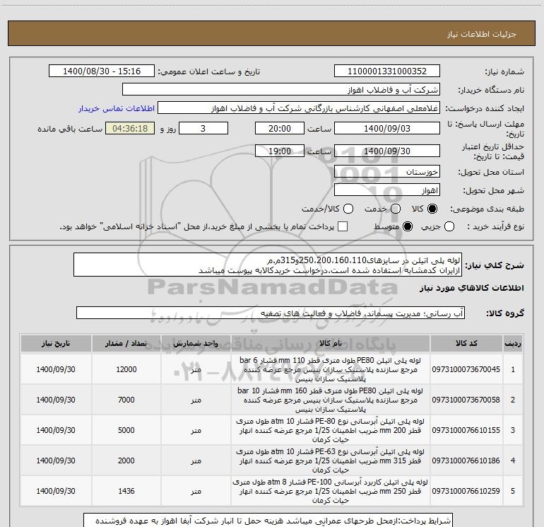Click the 160 mm PE80 pipe description

(331, 400)
